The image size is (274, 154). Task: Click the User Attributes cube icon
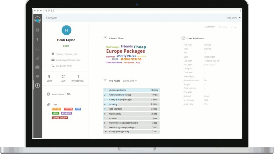[183, 38]
